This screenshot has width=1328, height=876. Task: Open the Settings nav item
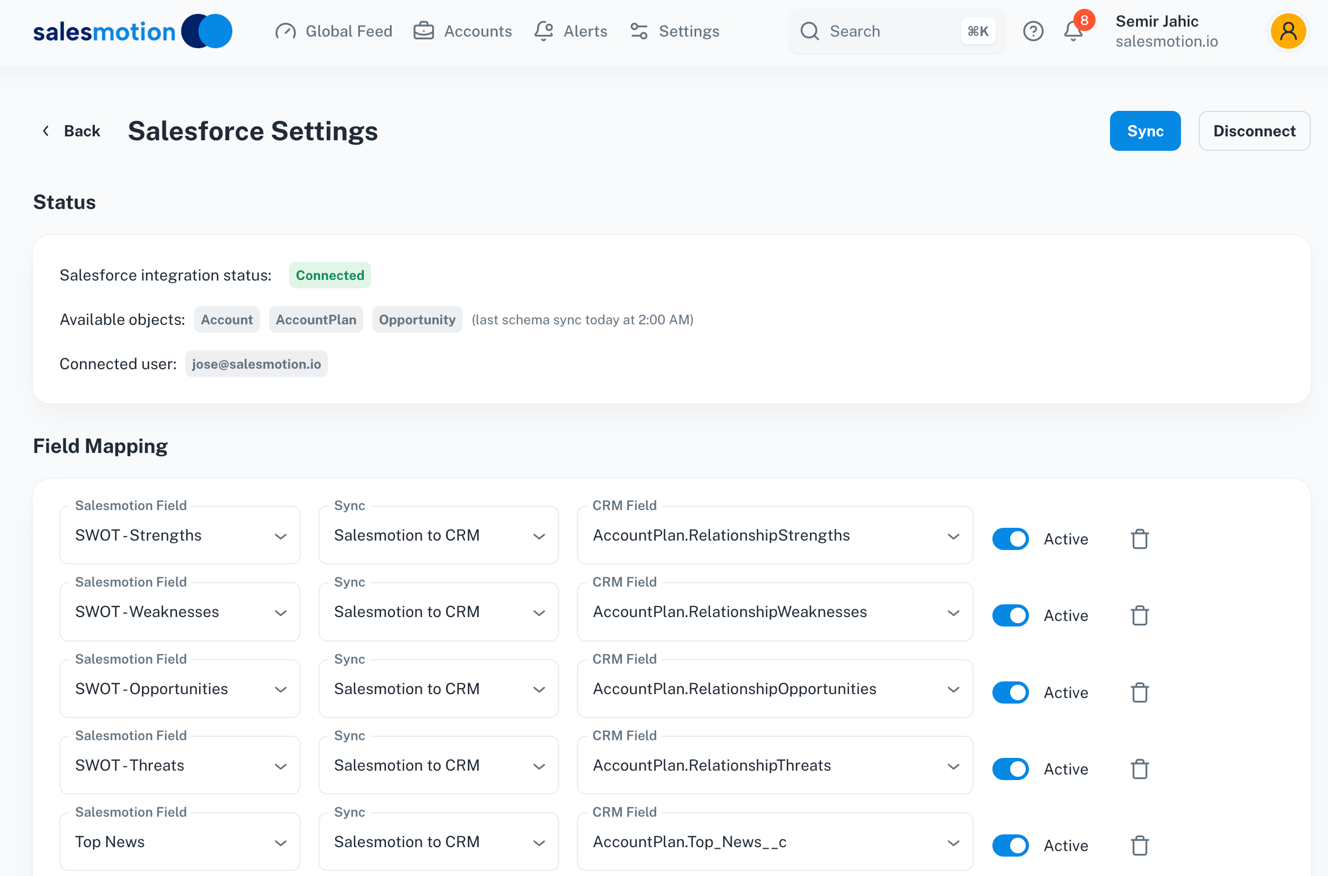click(x=675, y=31)
